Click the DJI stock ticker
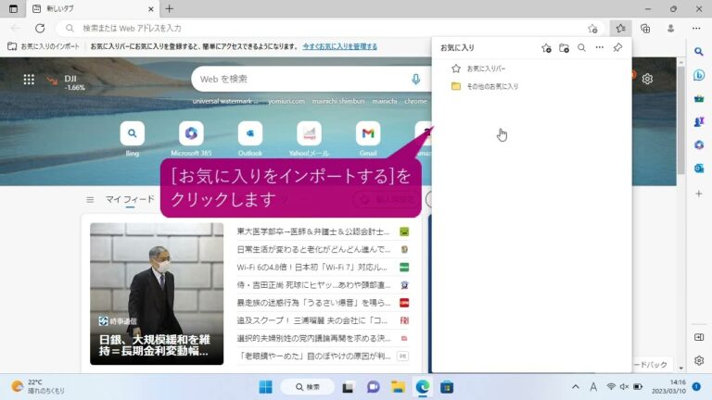712x400 pixels. coord(66,82)
